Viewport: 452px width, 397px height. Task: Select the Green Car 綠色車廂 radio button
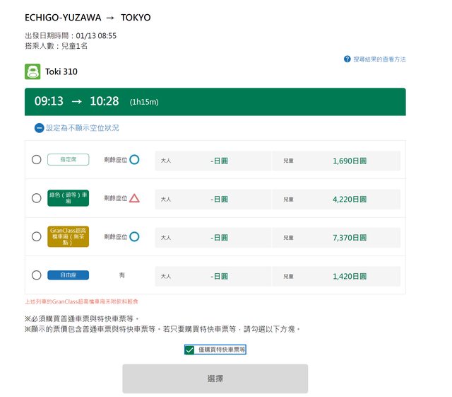pyautogui.click(x=37, y=198)
